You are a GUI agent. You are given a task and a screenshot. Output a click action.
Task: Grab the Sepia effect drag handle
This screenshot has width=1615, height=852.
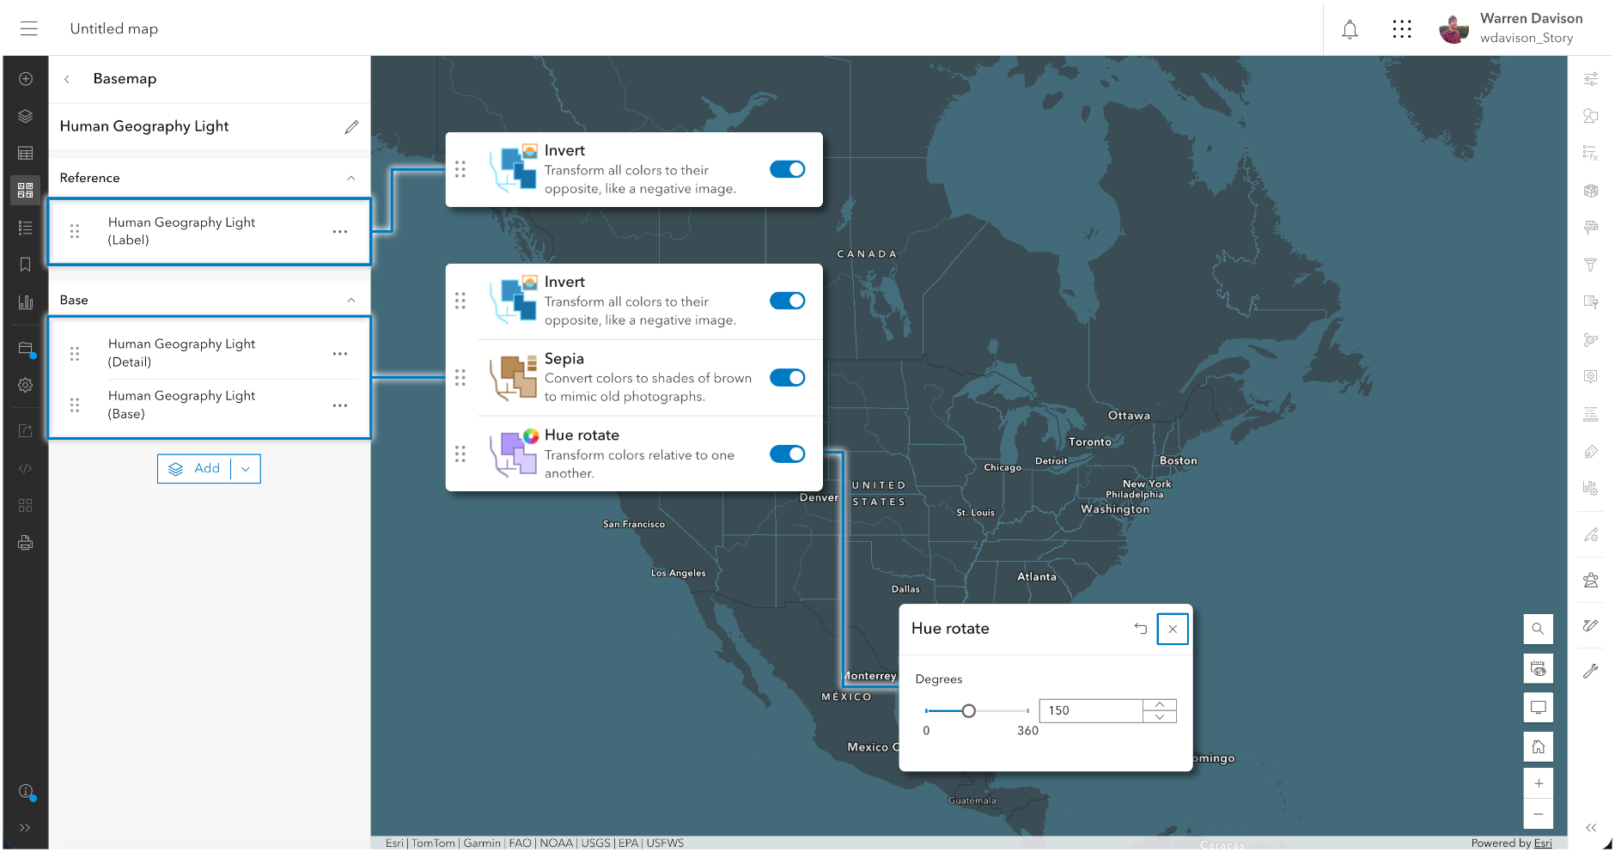click(x=460, y=377)
